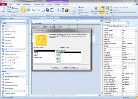Collapse the Queries group

tap(24, 49)
